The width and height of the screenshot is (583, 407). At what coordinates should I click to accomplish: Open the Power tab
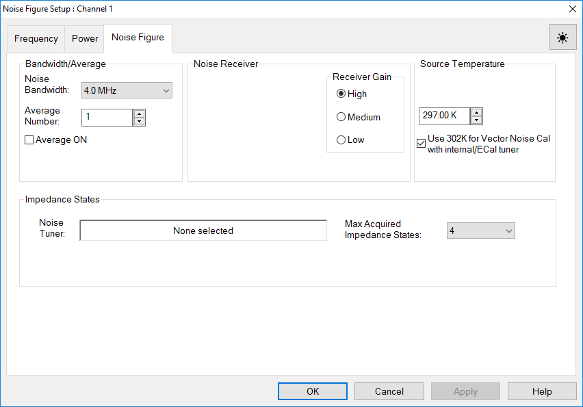pos(85,39)
